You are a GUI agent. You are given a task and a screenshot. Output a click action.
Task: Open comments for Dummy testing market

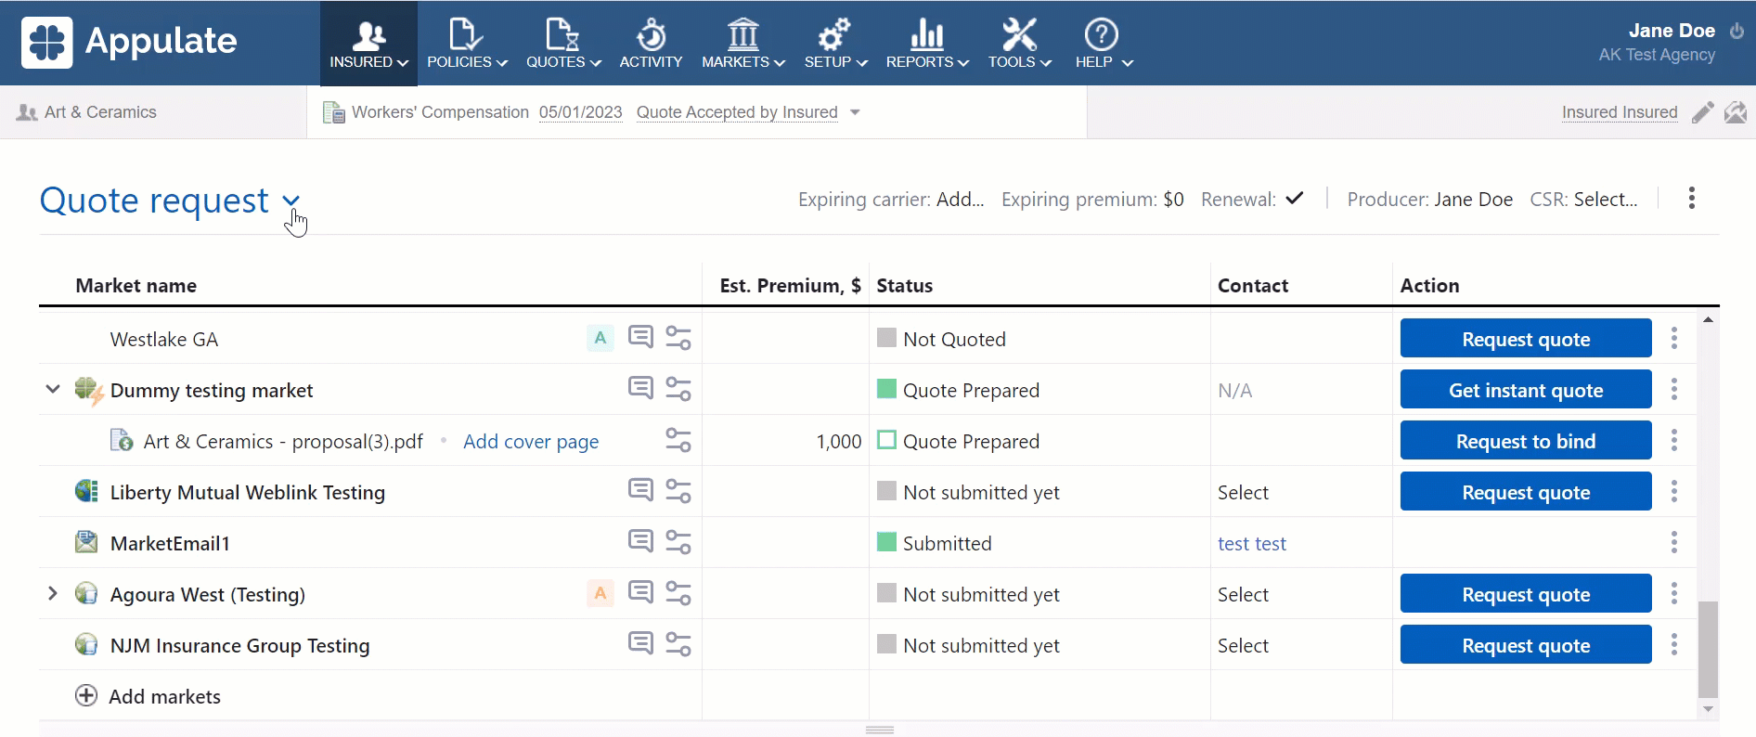point(640,387)
